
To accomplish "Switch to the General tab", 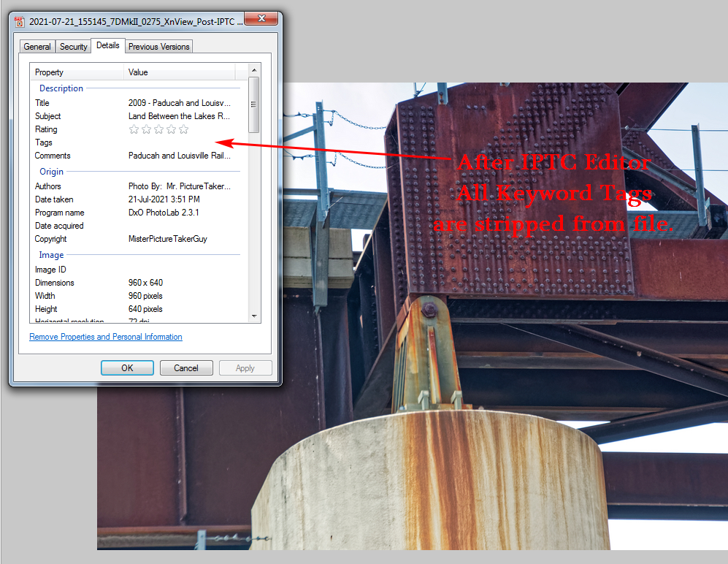I will (x=37, y=47).
